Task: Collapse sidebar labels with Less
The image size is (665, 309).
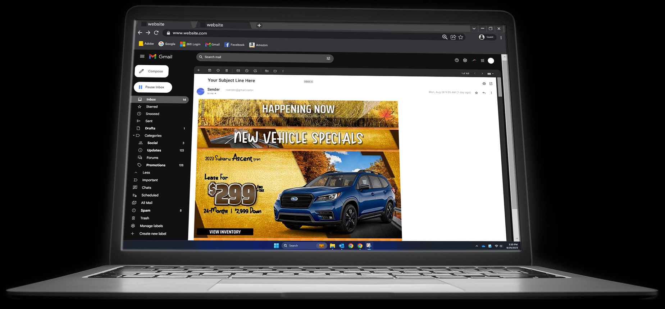Action: tap(146, 173)
